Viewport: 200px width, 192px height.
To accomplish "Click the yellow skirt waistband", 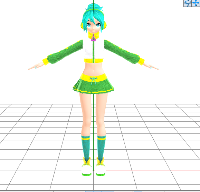I will click(x=93, y=77).
